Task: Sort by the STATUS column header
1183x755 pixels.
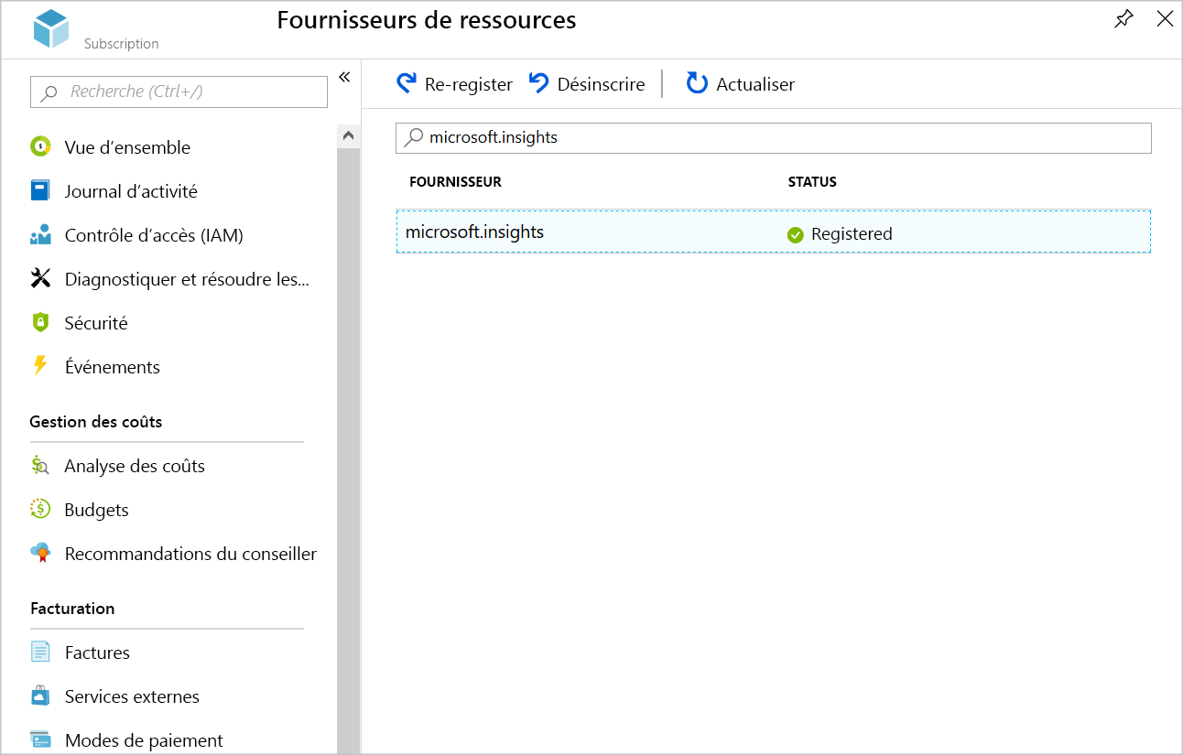Action: click(x=812, y=182)
